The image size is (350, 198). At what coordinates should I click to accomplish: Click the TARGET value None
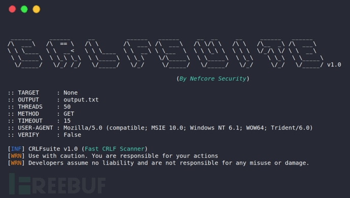coord(71,92)
